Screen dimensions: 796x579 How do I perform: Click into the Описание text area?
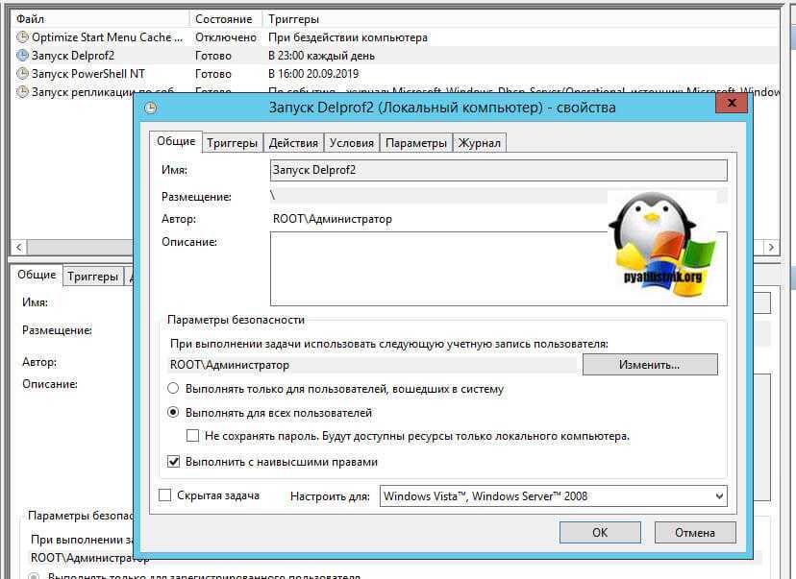coord(499,269)
